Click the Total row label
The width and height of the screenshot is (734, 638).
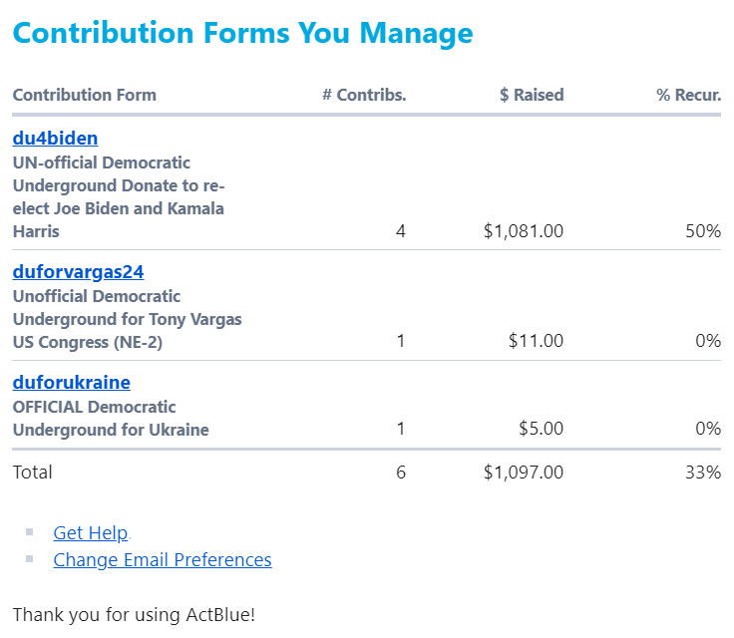(32, 473)
